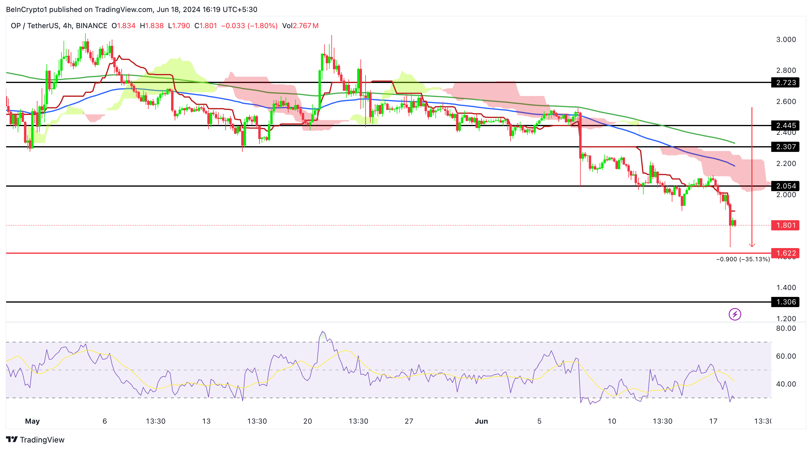This screenshot has width=812, height=450.
Task: Click the 2.723 price level label
Action: (x=785, y=83)
